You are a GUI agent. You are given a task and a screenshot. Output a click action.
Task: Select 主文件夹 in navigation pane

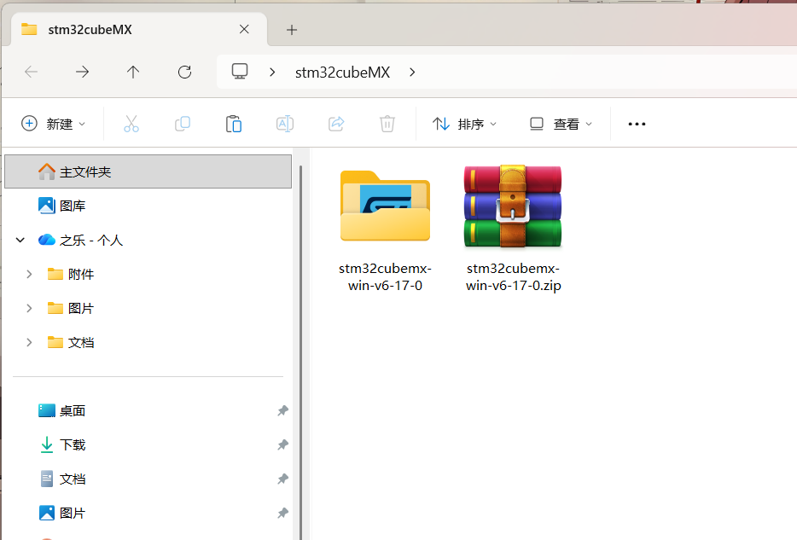pos(148,171)
